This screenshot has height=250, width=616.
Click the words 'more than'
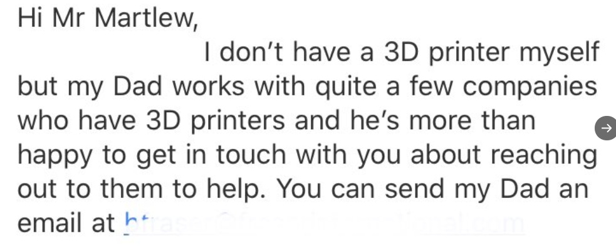(472, 120)
